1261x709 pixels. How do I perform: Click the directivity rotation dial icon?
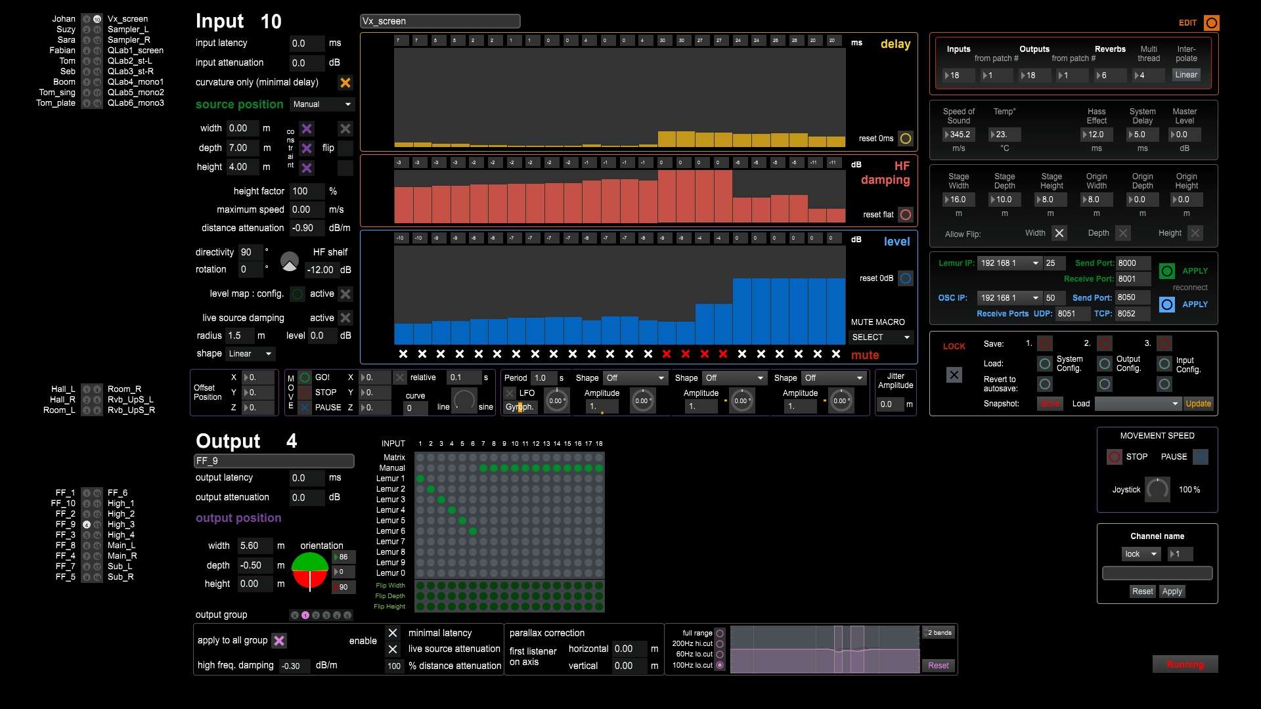(289, 261)
